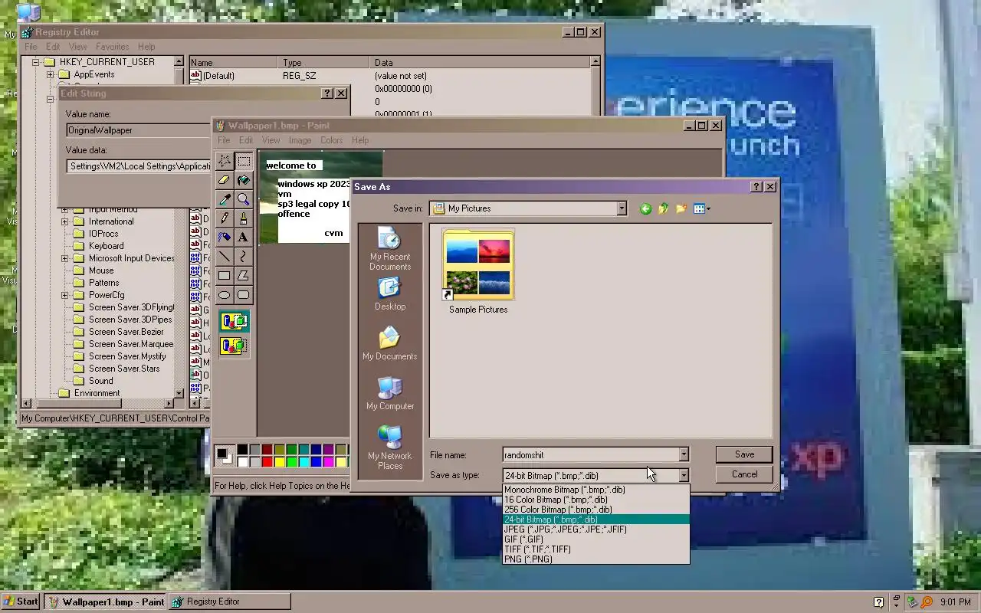Image resolution: width=981 pixels, height=613 pixels.
Task: Choose 16 Color Bitmap file type
Action: 595,500
